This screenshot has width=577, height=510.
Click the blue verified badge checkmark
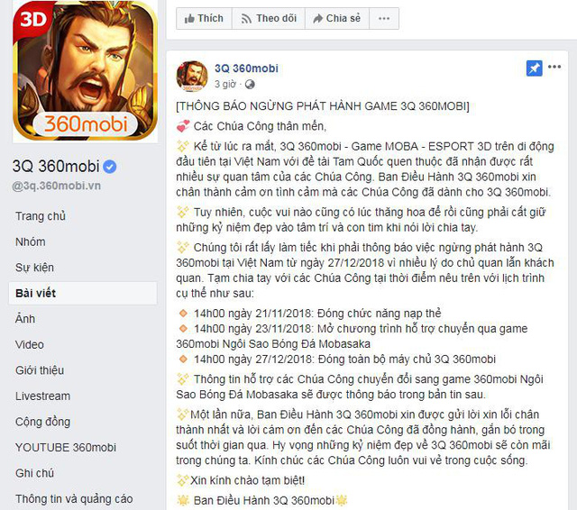[110, 167]
